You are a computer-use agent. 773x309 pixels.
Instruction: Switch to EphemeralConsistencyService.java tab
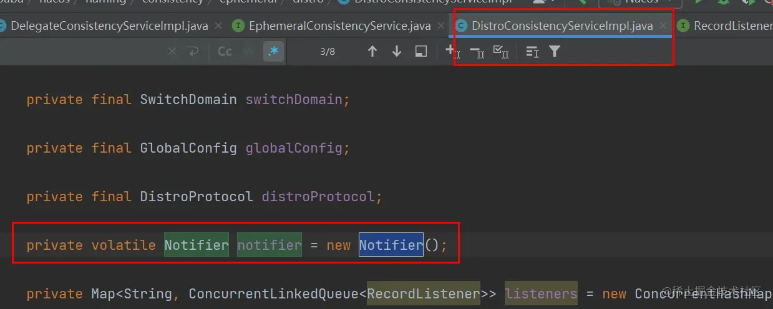pyautogui.click(x=339, y=26)
